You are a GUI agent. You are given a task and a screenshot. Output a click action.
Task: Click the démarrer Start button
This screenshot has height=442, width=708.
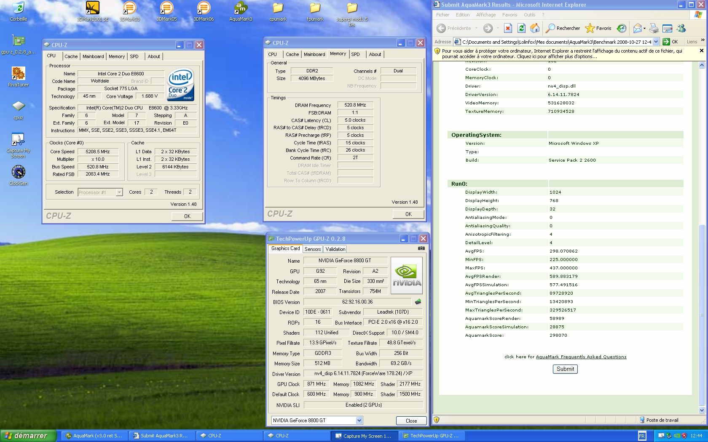28,436
